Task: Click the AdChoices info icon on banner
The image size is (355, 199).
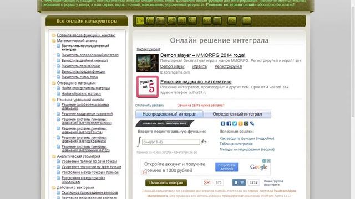Action: point(264,161)
